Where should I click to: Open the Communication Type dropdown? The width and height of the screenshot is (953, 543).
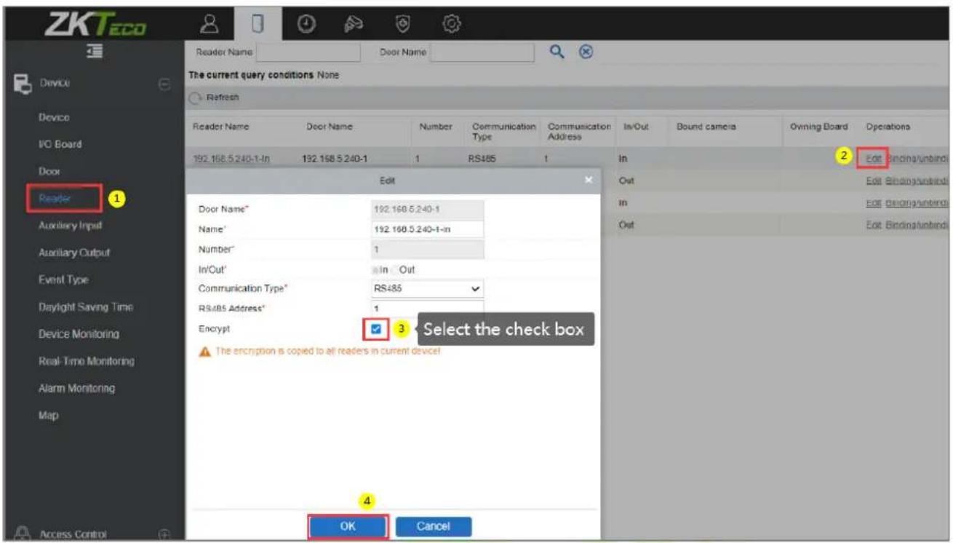(427, 288)
